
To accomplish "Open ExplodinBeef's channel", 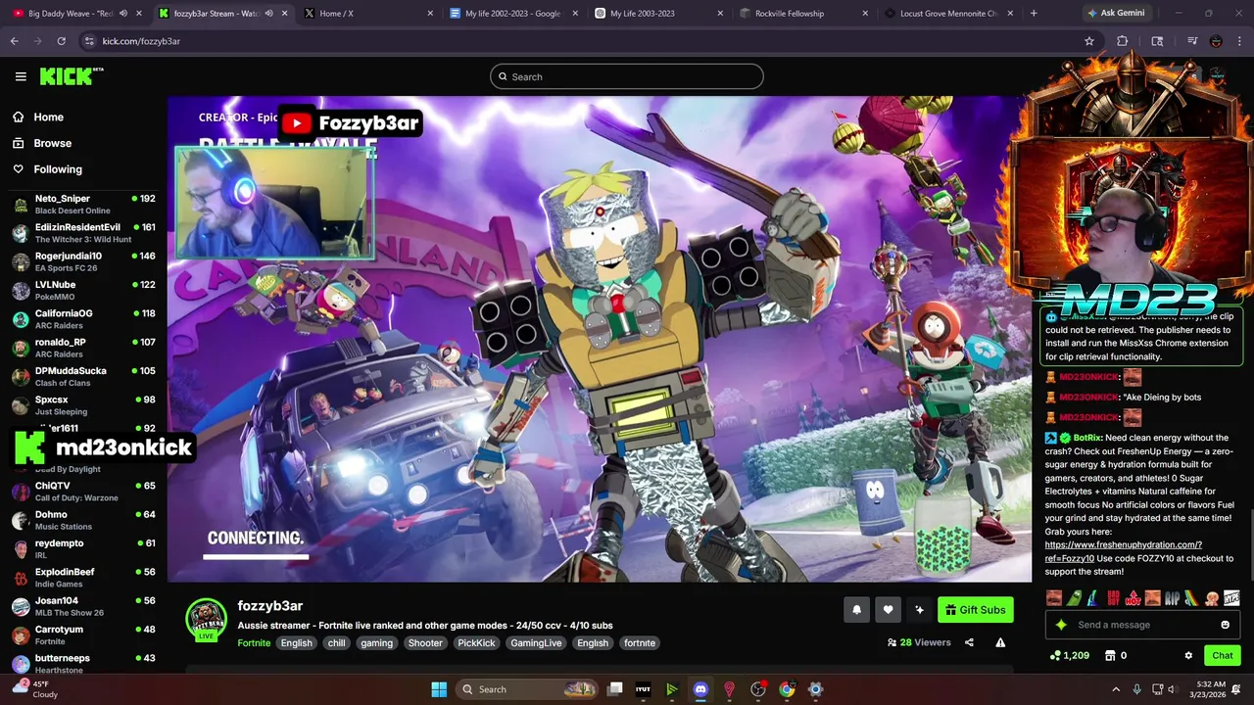I will (x=83, y=578).
